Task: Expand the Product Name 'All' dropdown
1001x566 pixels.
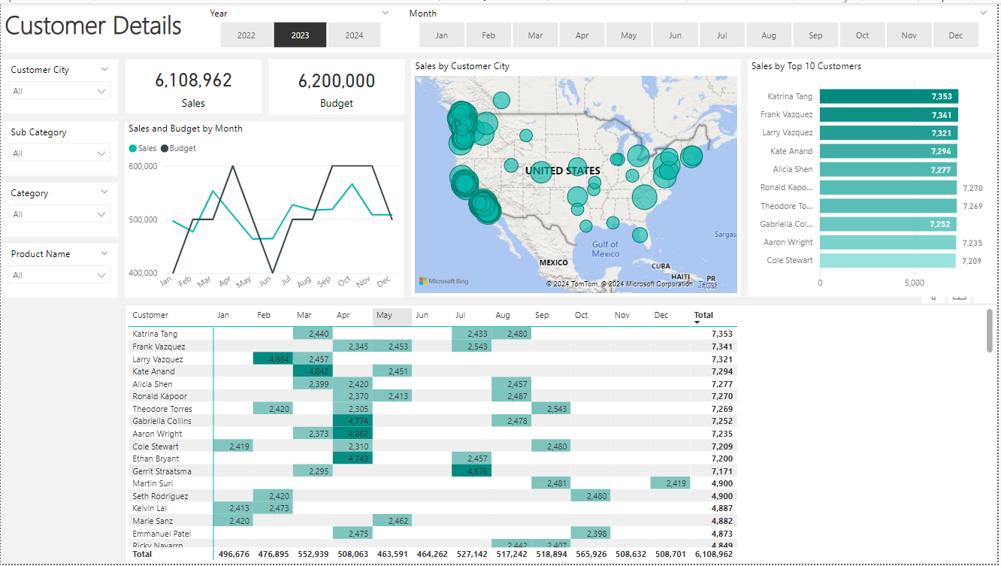Action: [x=60, y=275]
